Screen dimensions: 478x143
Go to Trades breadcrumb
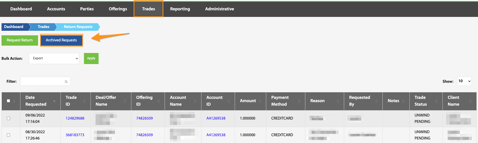(x=44, y=27)
